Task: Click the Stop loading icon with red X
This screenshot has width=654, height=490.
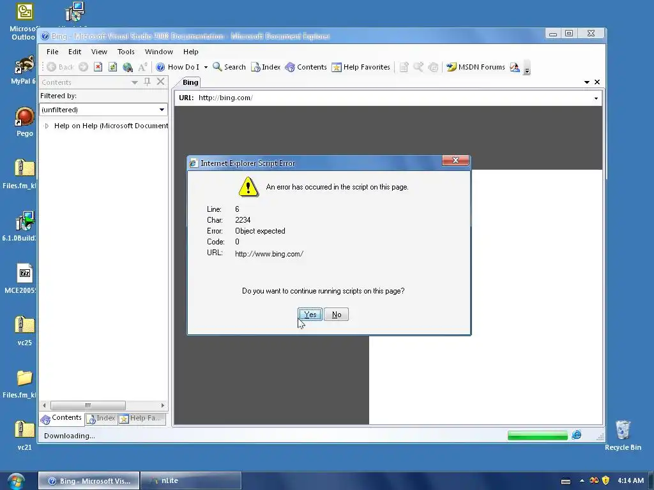Action: (x=98, y=67)
